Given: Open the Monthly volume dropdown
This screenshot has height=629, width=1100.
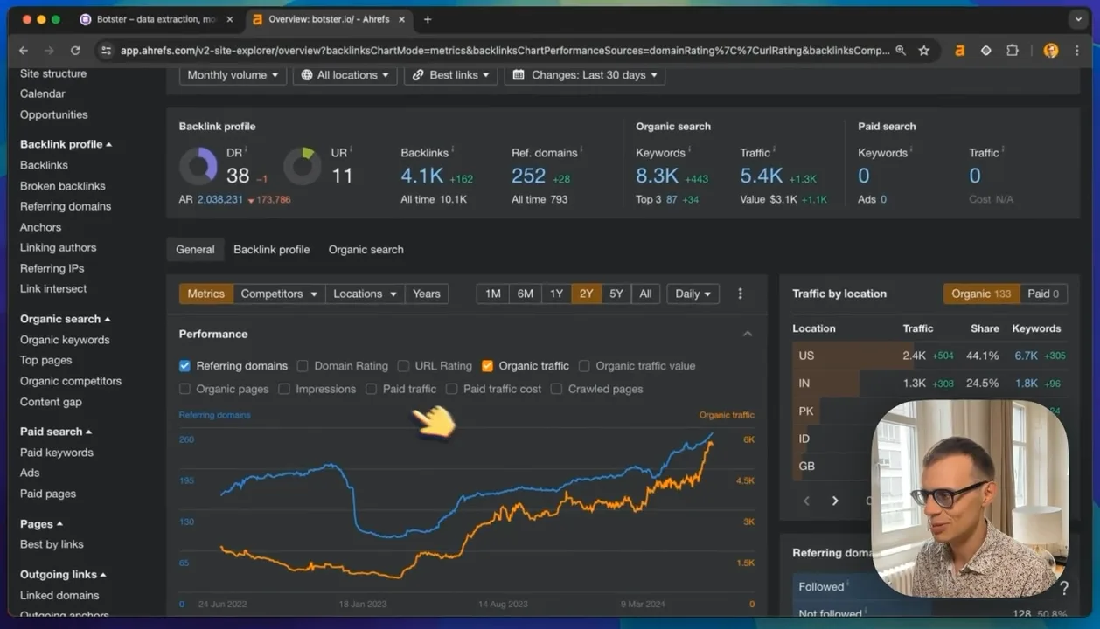Looking at the screenshot, I should coord(233,75).
